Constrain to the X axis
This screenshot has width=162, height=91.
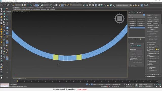point(7,22)
